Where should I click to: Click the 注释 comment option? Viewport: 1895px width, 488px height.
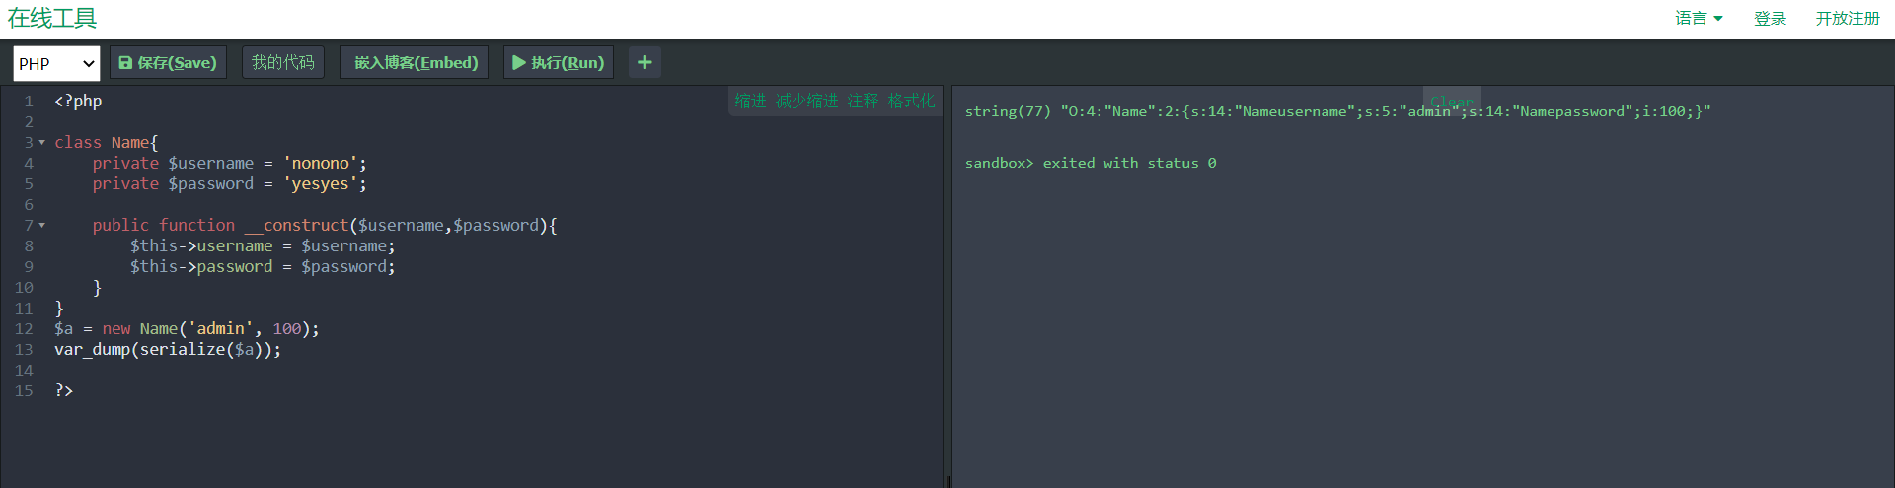coord(863,101)
